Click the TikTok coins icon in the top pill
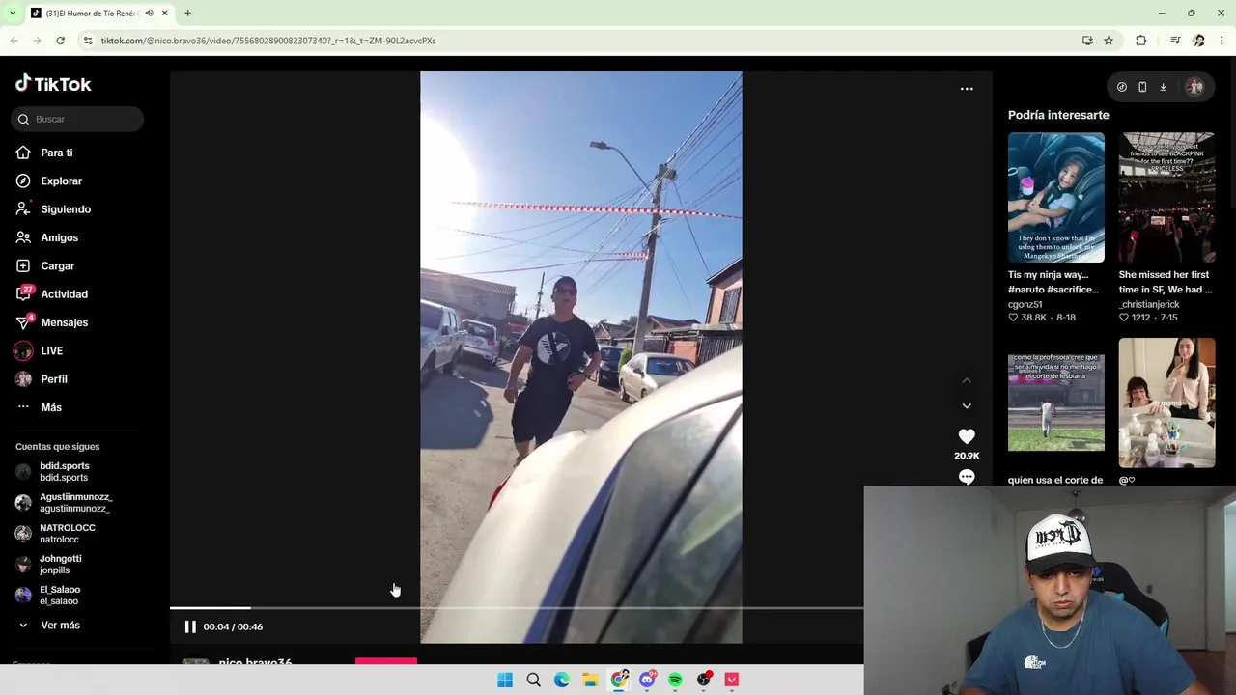 click(x=1122, y=87)
